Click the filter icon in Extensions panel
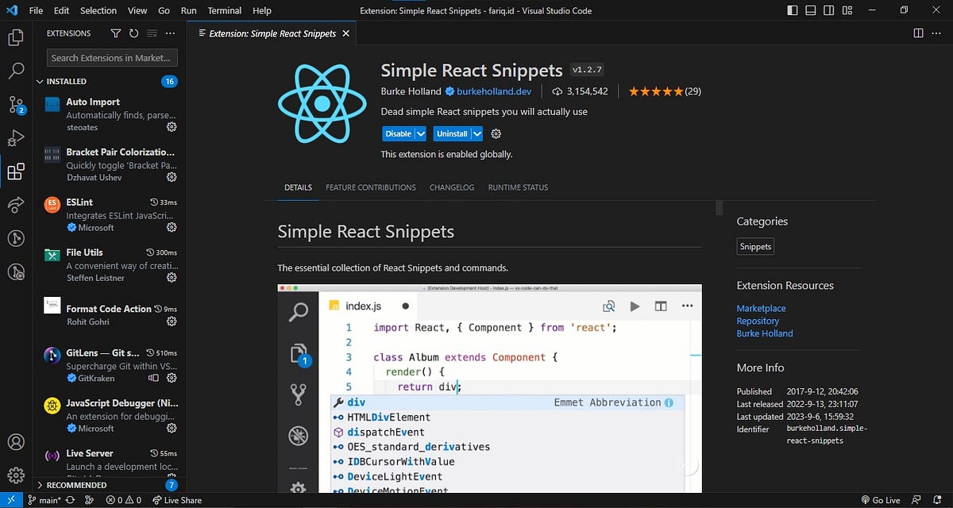 [118, 33]
